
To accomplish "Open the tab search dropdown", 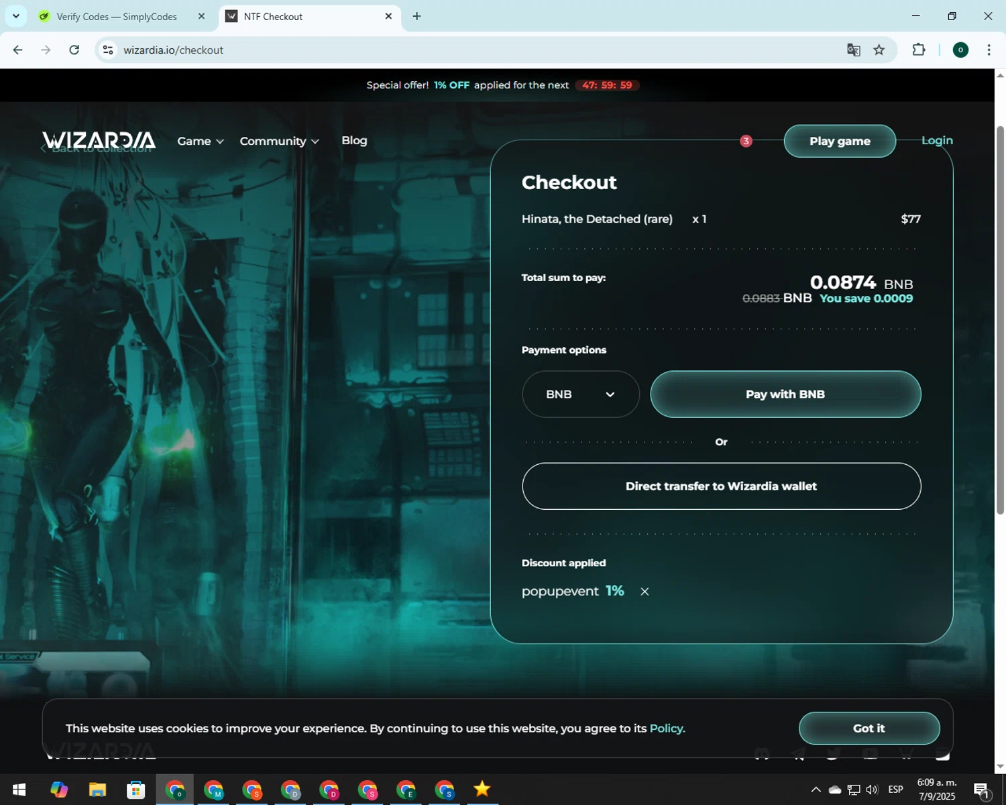I will click(16, 16).
